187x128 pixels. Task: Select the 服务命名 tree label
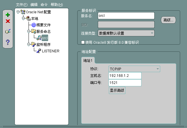pos(43,31)
